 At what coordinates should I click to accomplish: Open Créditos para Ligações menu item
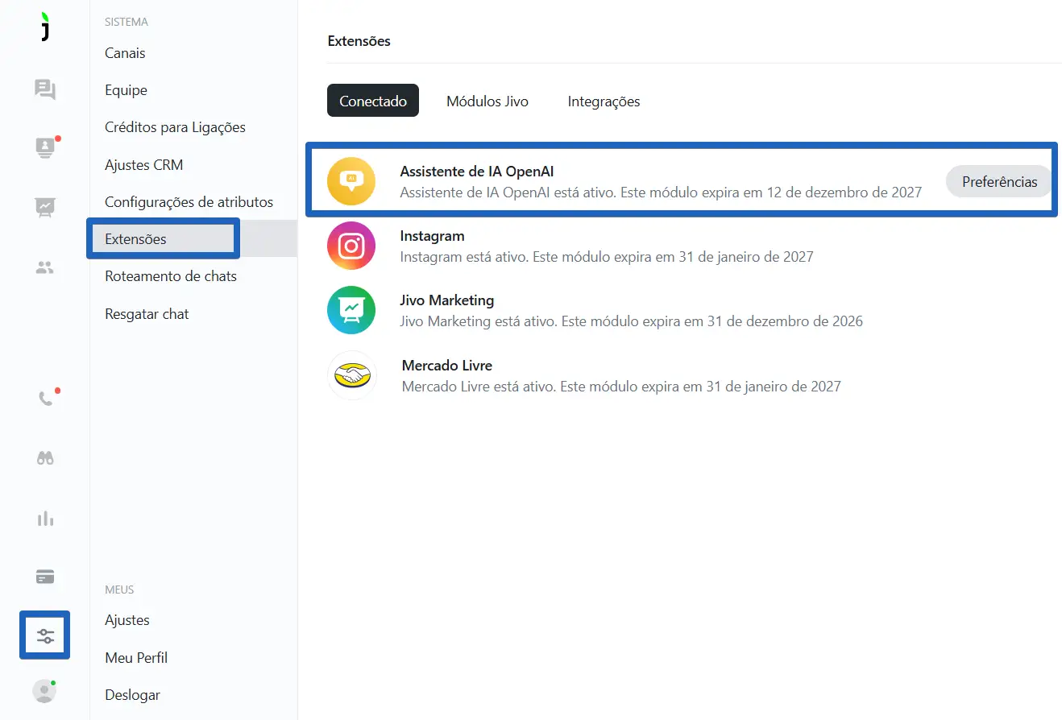pos(175,127)
